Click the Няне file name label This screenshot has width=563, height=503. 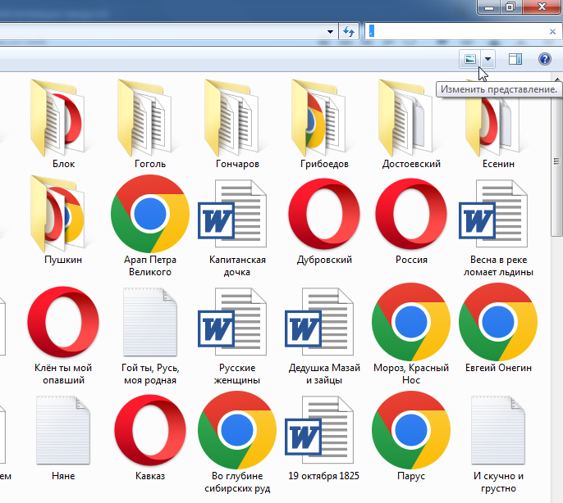pos(63,476)
